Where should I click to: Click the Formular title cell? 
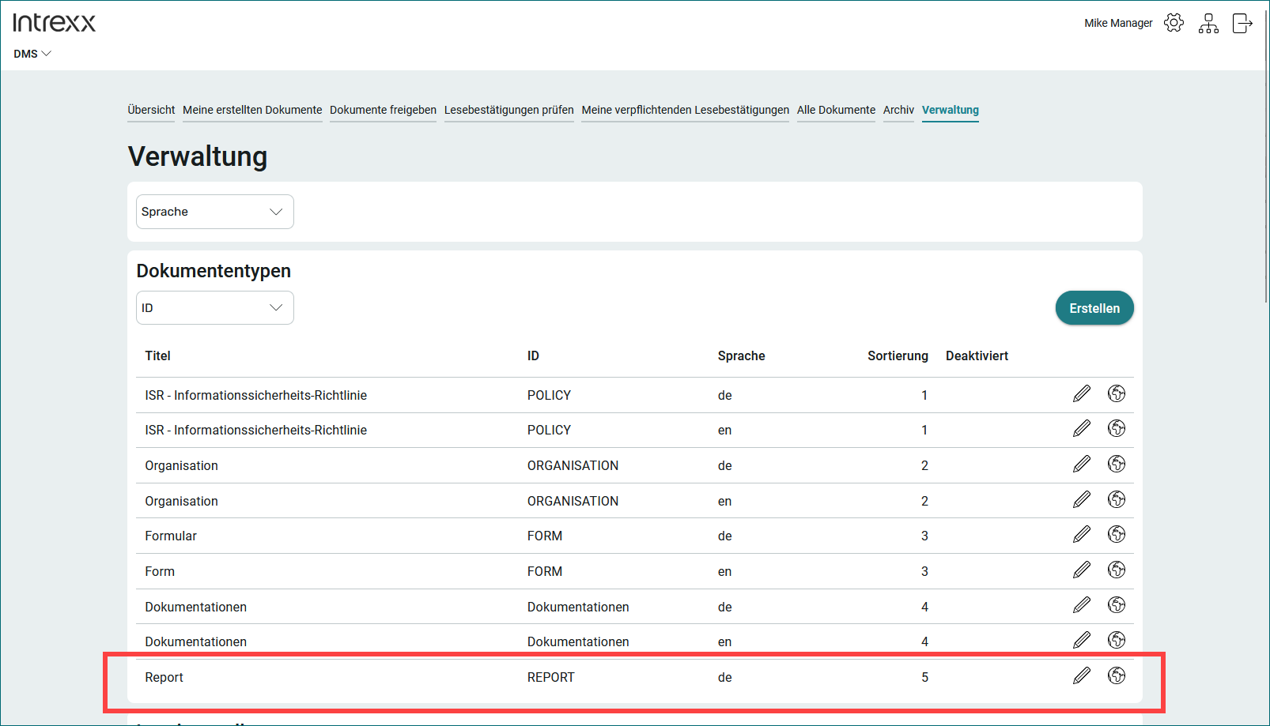tap(170, 536)
